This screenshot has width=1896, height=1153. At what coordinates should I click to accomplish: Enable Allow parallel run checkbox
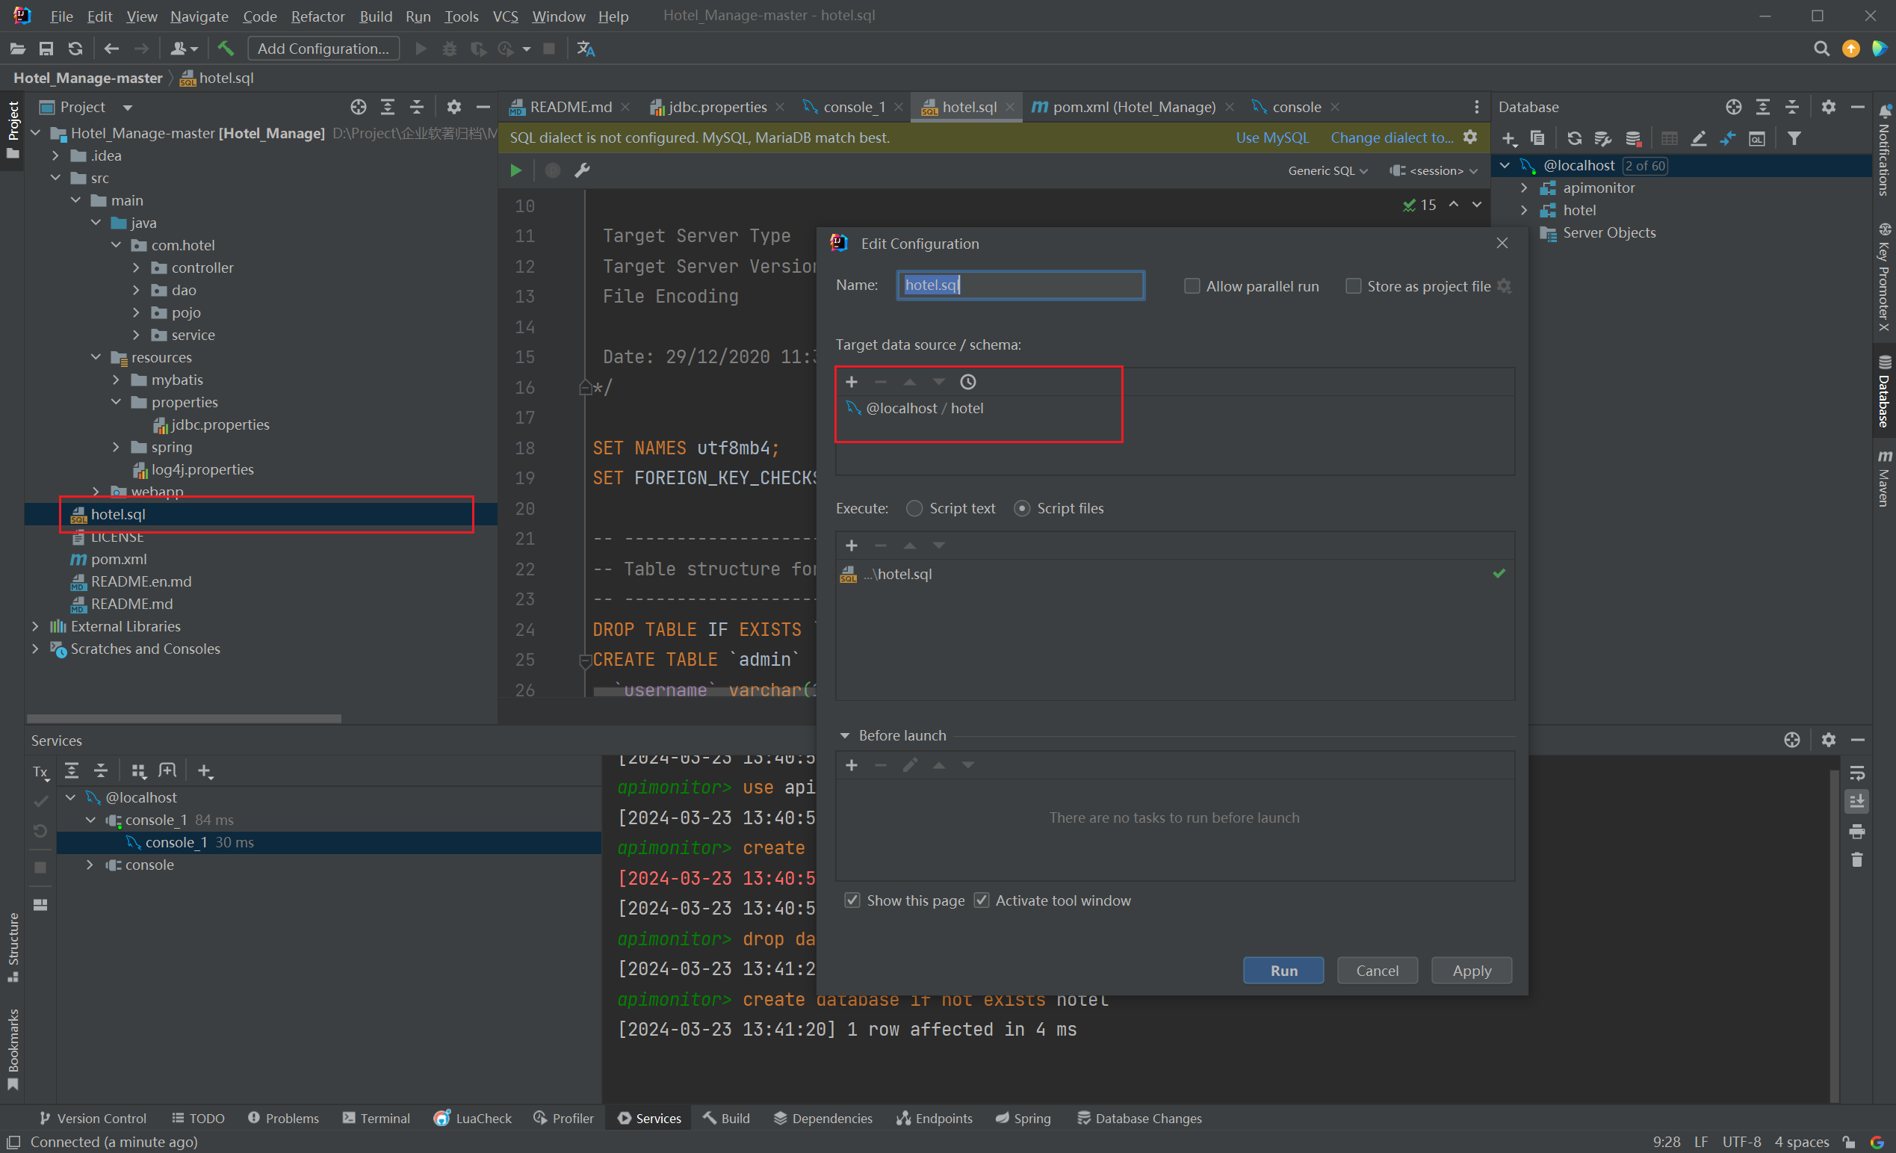point(1191,286)
